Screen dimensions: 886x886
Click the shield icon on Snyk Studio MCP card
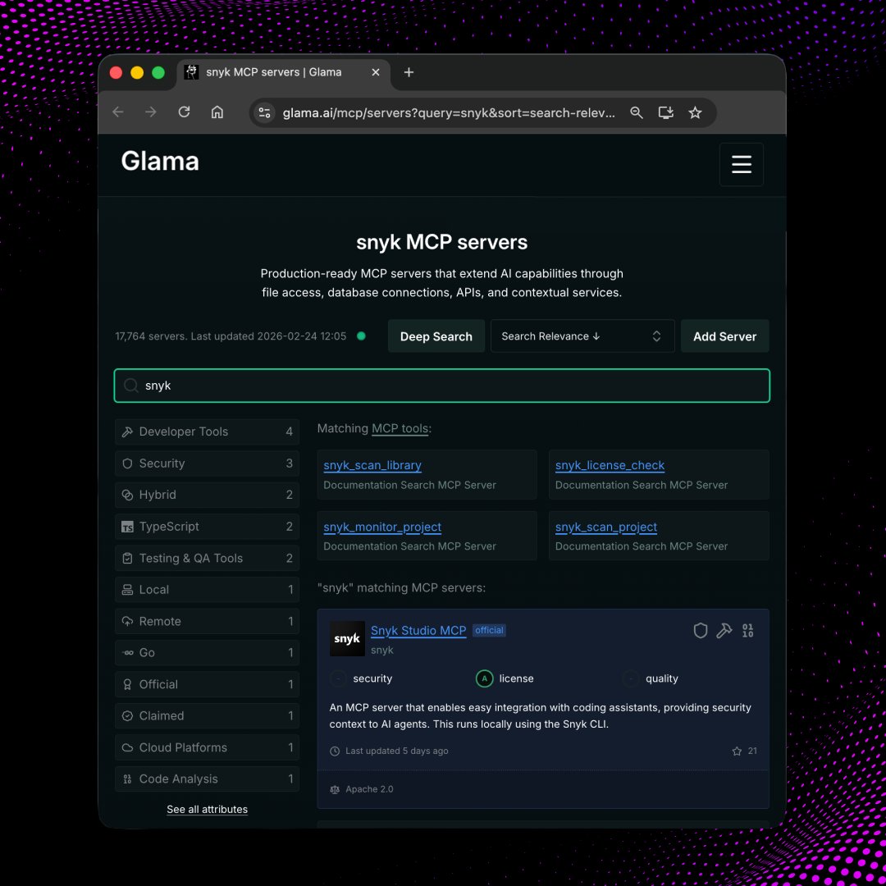pyautogui.click(x=700, y=631)
